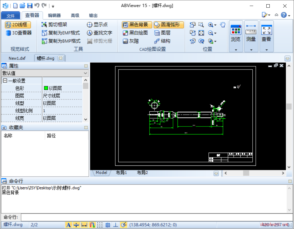The height and width of the screenshot is (229, 294).
Task: Open the 结构 structure panel
Action: click(x=162, y=41)
